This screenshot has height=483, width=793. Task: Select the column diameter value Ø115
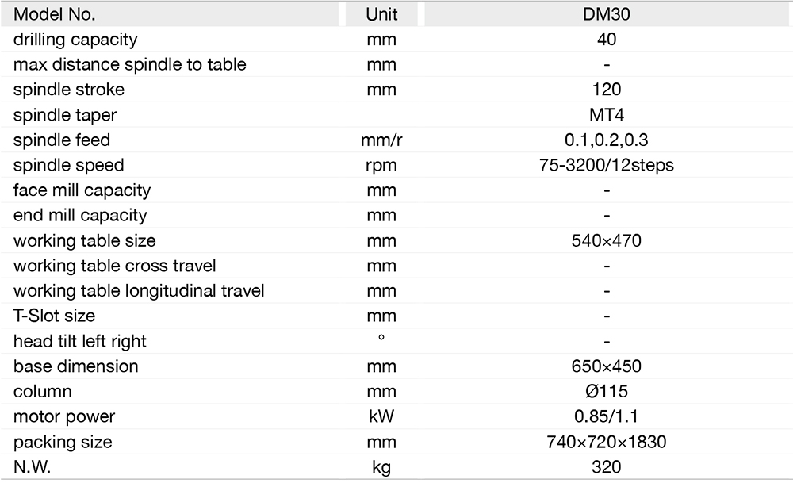[x=606, y=392]
